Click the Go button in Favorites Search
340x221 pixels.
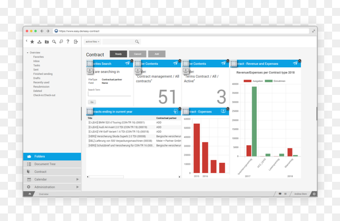(x=92, y=102)
